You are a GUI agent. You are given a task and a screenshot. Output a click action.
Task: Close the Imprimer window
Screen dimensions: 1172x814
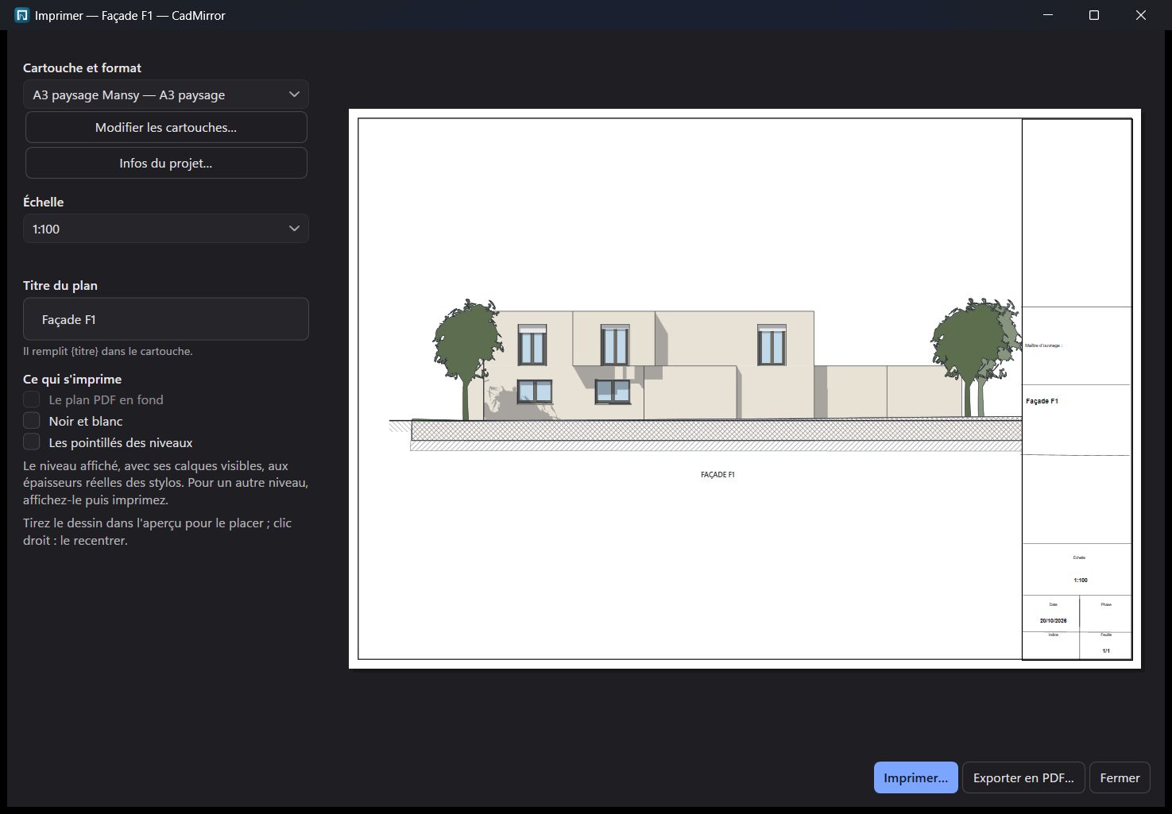[1141, 15]
